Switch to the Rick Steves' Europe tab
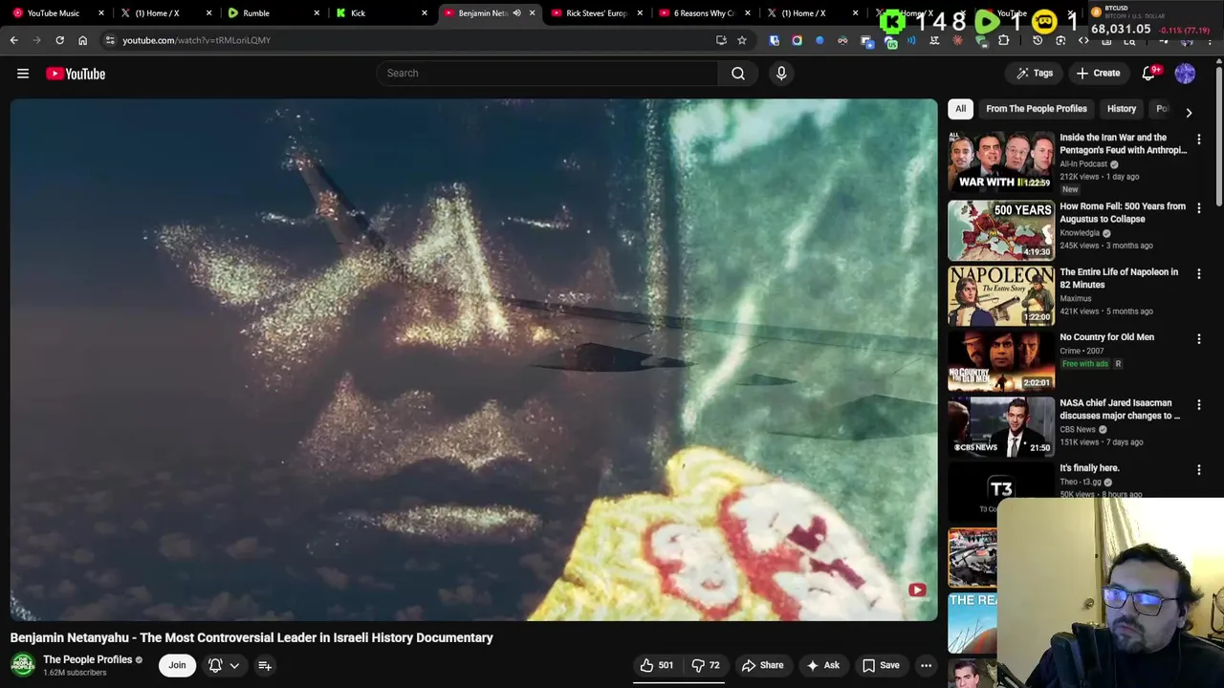The height and width of the screenshot is (688, 1224). coord(596,13)
